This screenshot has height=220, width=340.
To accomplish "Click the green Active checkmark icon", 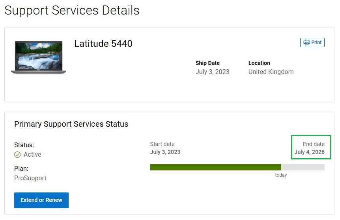I will pyautogui.click(x=17, y=155).
